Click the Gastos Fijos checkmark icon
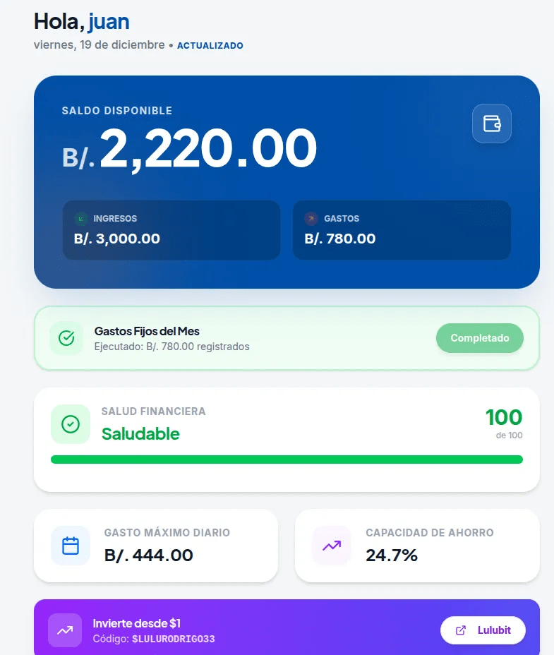This screenshot has width=554, height=655. [x=66, y=338]
